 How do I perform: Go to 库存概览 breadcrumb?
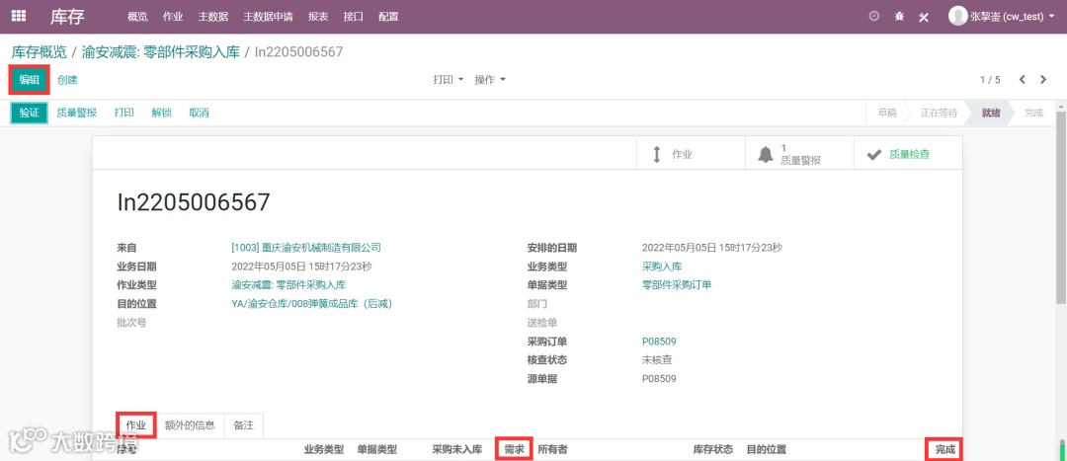click(40, 51)
